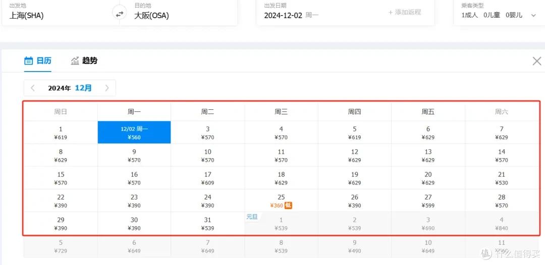Switch to the 日历 calendar tab
This screenshot has height=265, width=545.
(x=38, y=61)
